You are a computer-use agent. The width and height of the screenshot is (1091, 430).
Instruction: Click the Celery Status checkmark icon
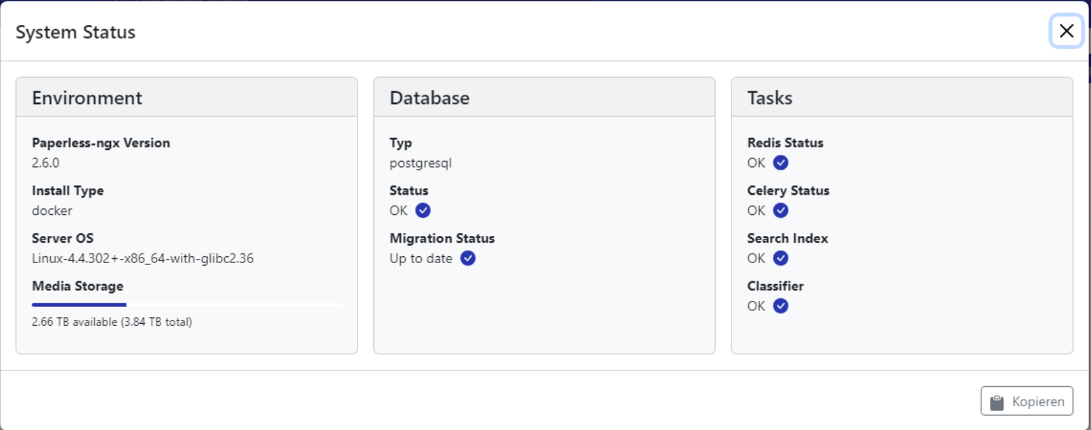[781, 210]
